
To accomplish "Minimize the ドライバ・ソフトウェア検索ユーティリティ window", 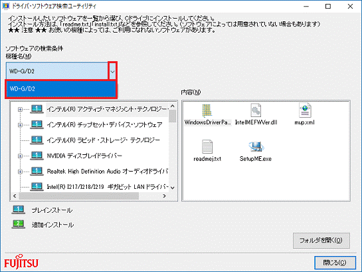I will 306,7.
